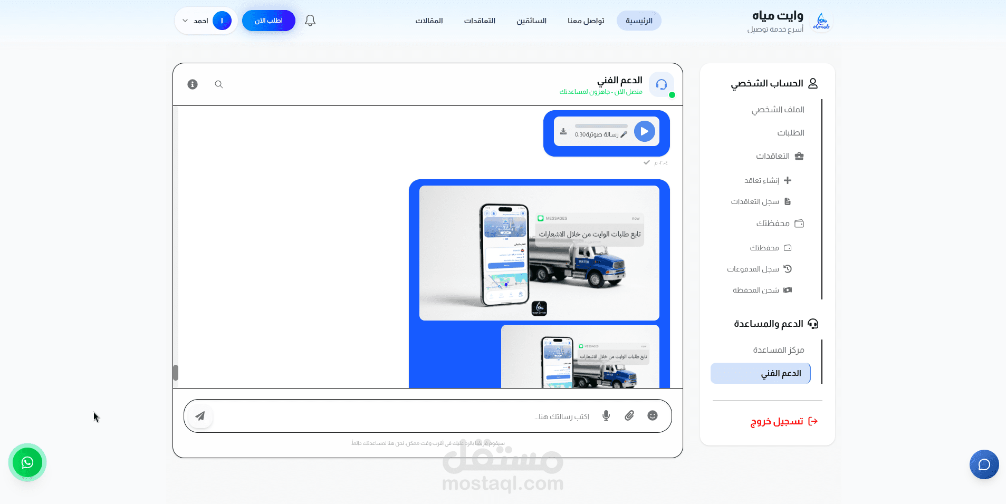Open the التعاقدات nav item in header

click(x=480, y=21)
